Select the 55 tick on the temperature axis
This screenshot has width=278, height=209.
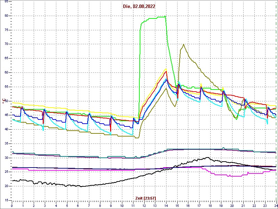pyautogui.click(x=6, y=87)
